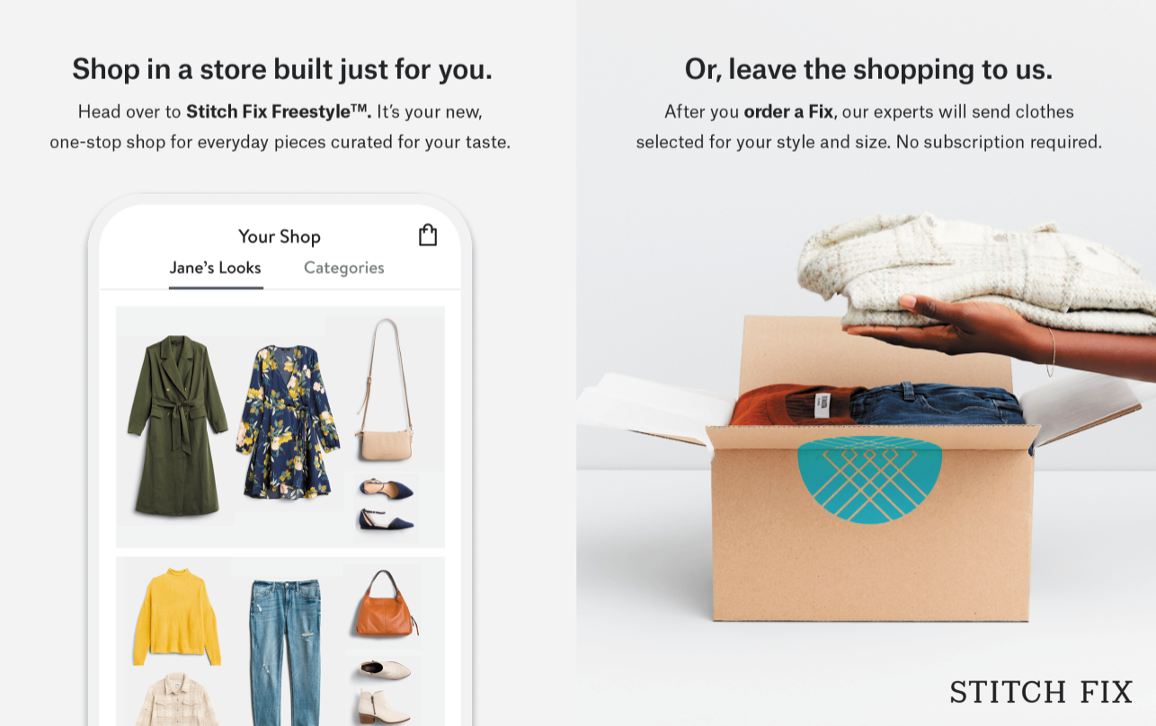Click the folded cream sweater in hand
This screenshot has width=1156, height=726.
click(977, 270)
